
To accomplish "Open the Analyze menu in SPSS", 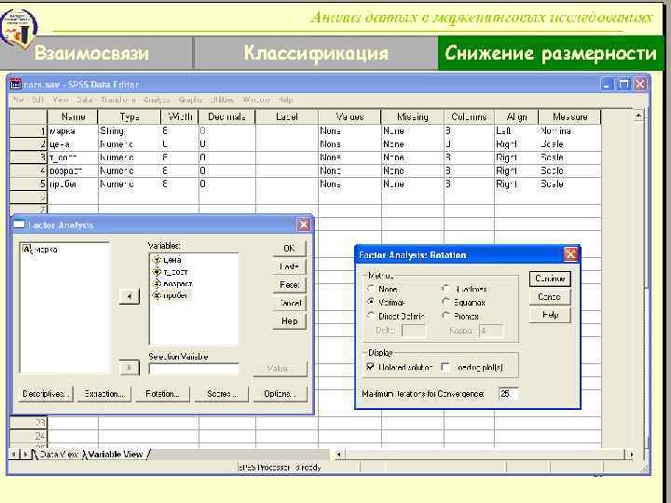I will (x=157, y=100).
